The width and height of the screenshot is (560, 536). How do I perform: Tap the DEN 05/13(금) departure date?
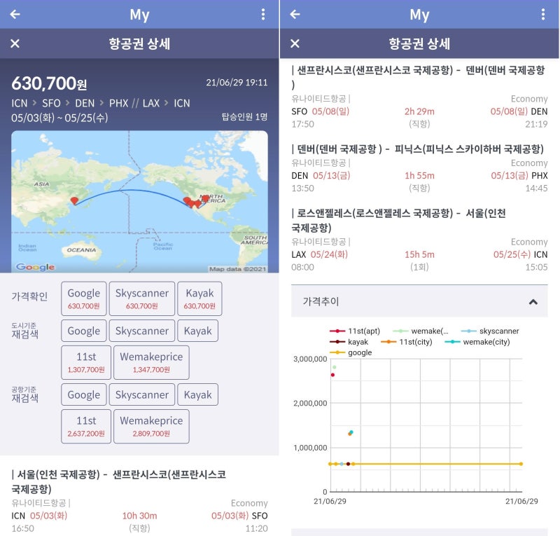coord(321,176)
